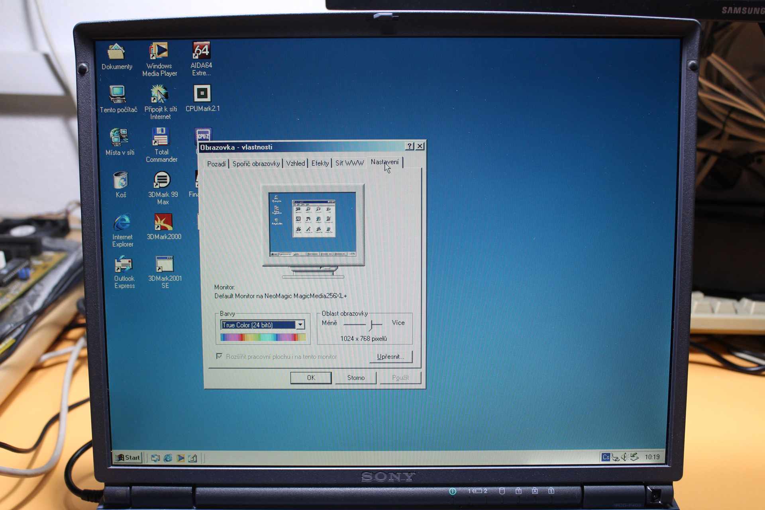Switch to the Síť WWW tab
Viewport: 765px width, 510px height.
(349, 163)
